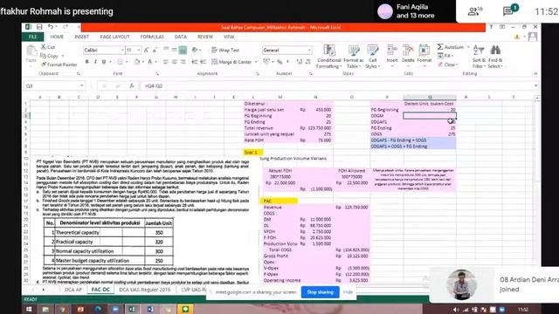The height and width of the screenshot is (314, 559).
Task: Toggle Center horizontal alignment
Action: pyautogui.click(x=175, y=62)
